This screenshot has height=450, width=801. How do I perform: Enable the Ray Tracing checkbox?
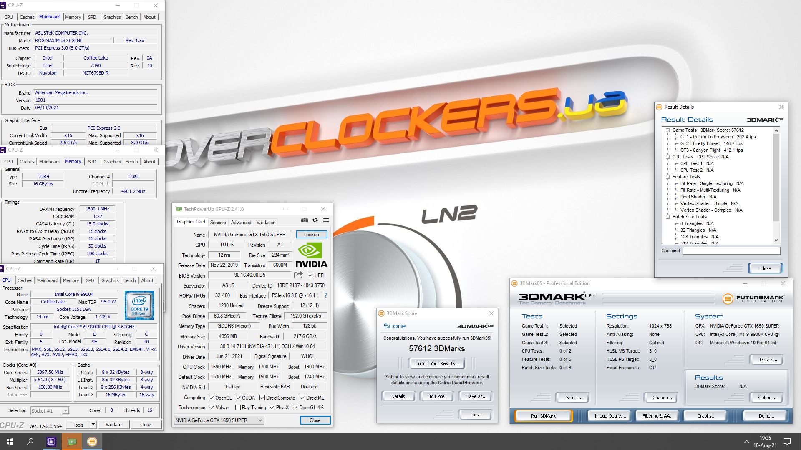click(x=238, y=407)
